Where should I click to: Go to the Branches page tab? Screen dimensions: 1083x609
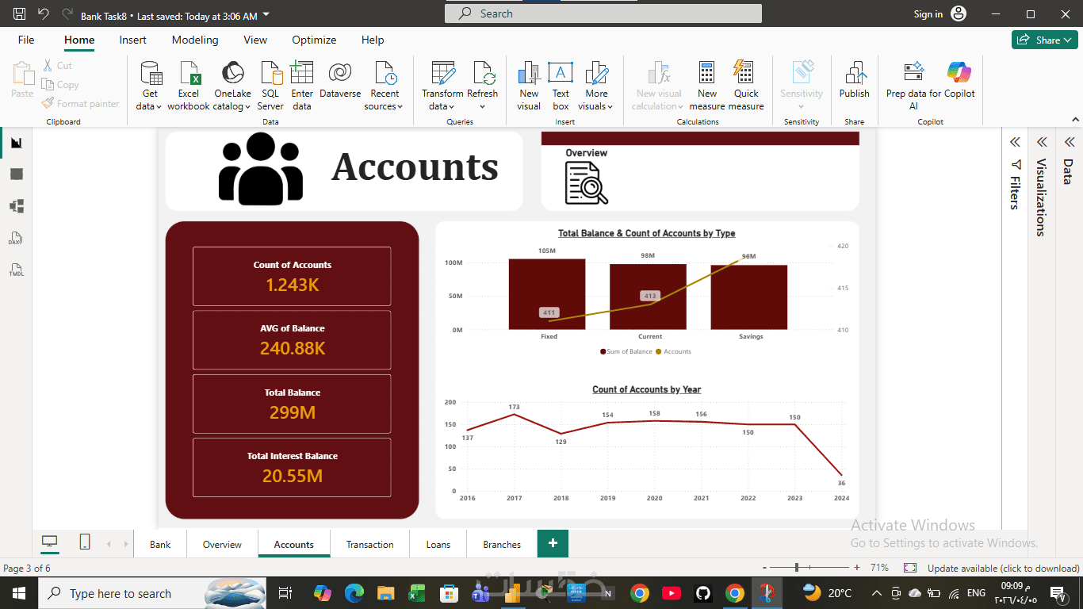tap(502, 544)
